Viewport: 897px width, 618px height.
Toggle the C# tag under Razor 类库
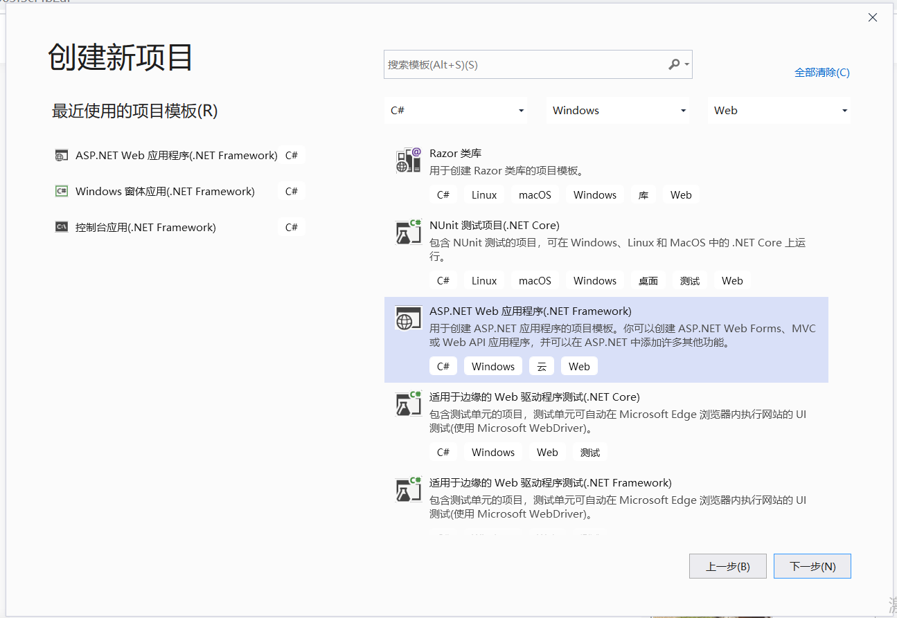(443, 194)
